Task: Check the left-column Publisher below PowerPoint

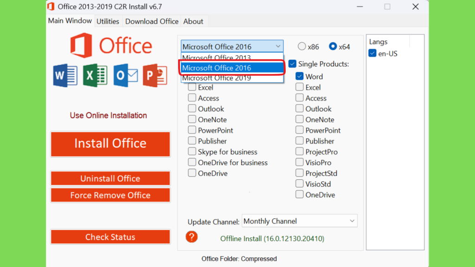Action: (192, 141)
